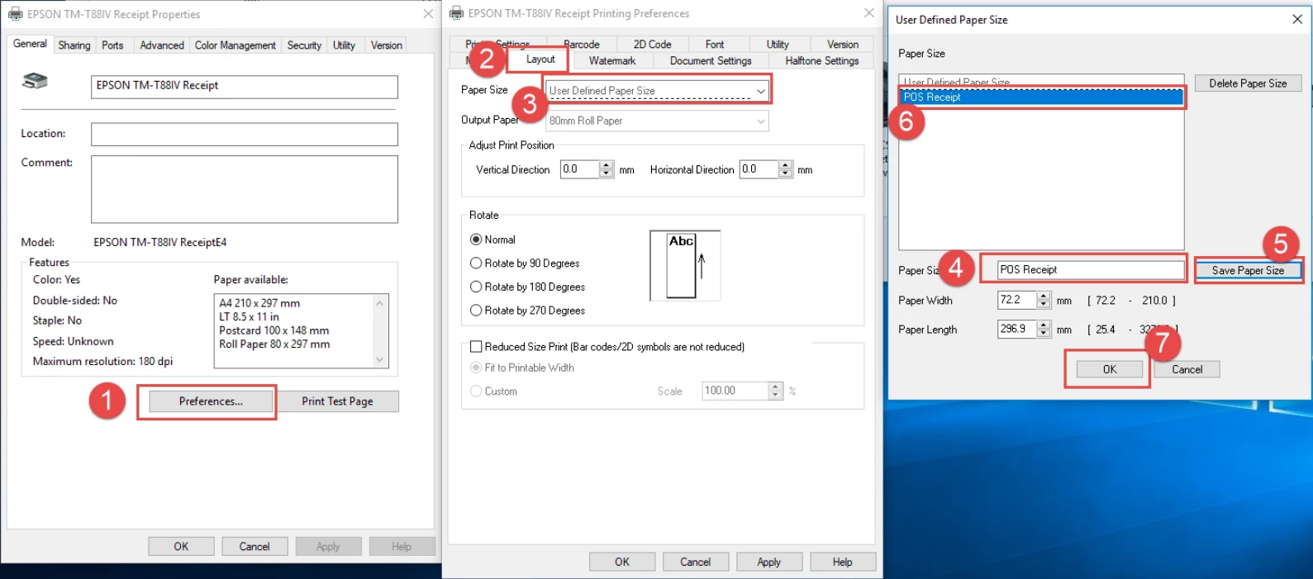Open the Ports tab

pos(112,45)
